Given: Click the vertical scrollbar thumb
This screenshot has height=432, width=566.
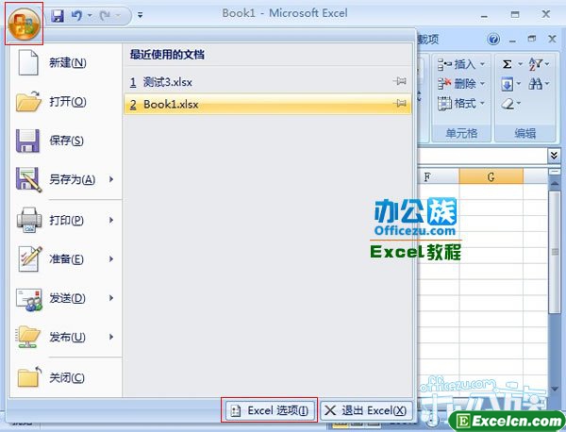Looking at the screenshot, I should [555, 252].
